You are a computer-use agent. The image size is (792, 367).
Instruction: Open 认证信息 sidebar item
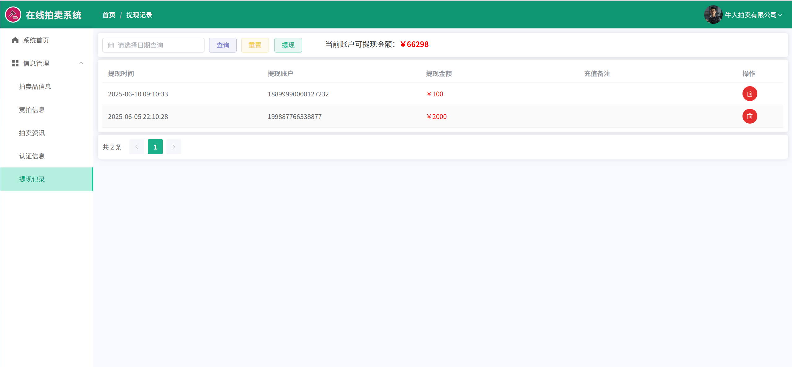coord(32,156)
